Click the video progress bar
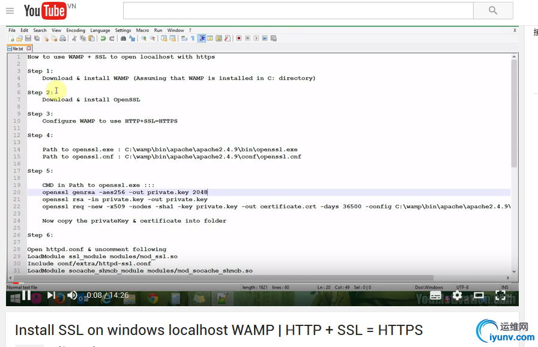Viewport: 538px width, 347px height. (262, 283)
